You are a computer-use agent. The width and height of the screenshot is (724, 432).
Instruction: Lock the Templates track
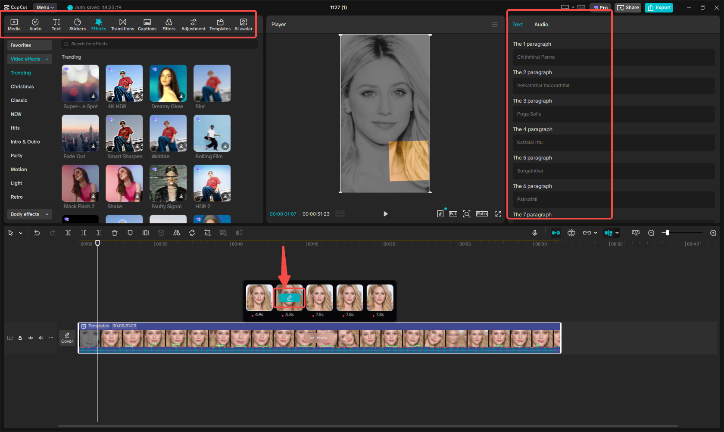click(x=20, y=338)
